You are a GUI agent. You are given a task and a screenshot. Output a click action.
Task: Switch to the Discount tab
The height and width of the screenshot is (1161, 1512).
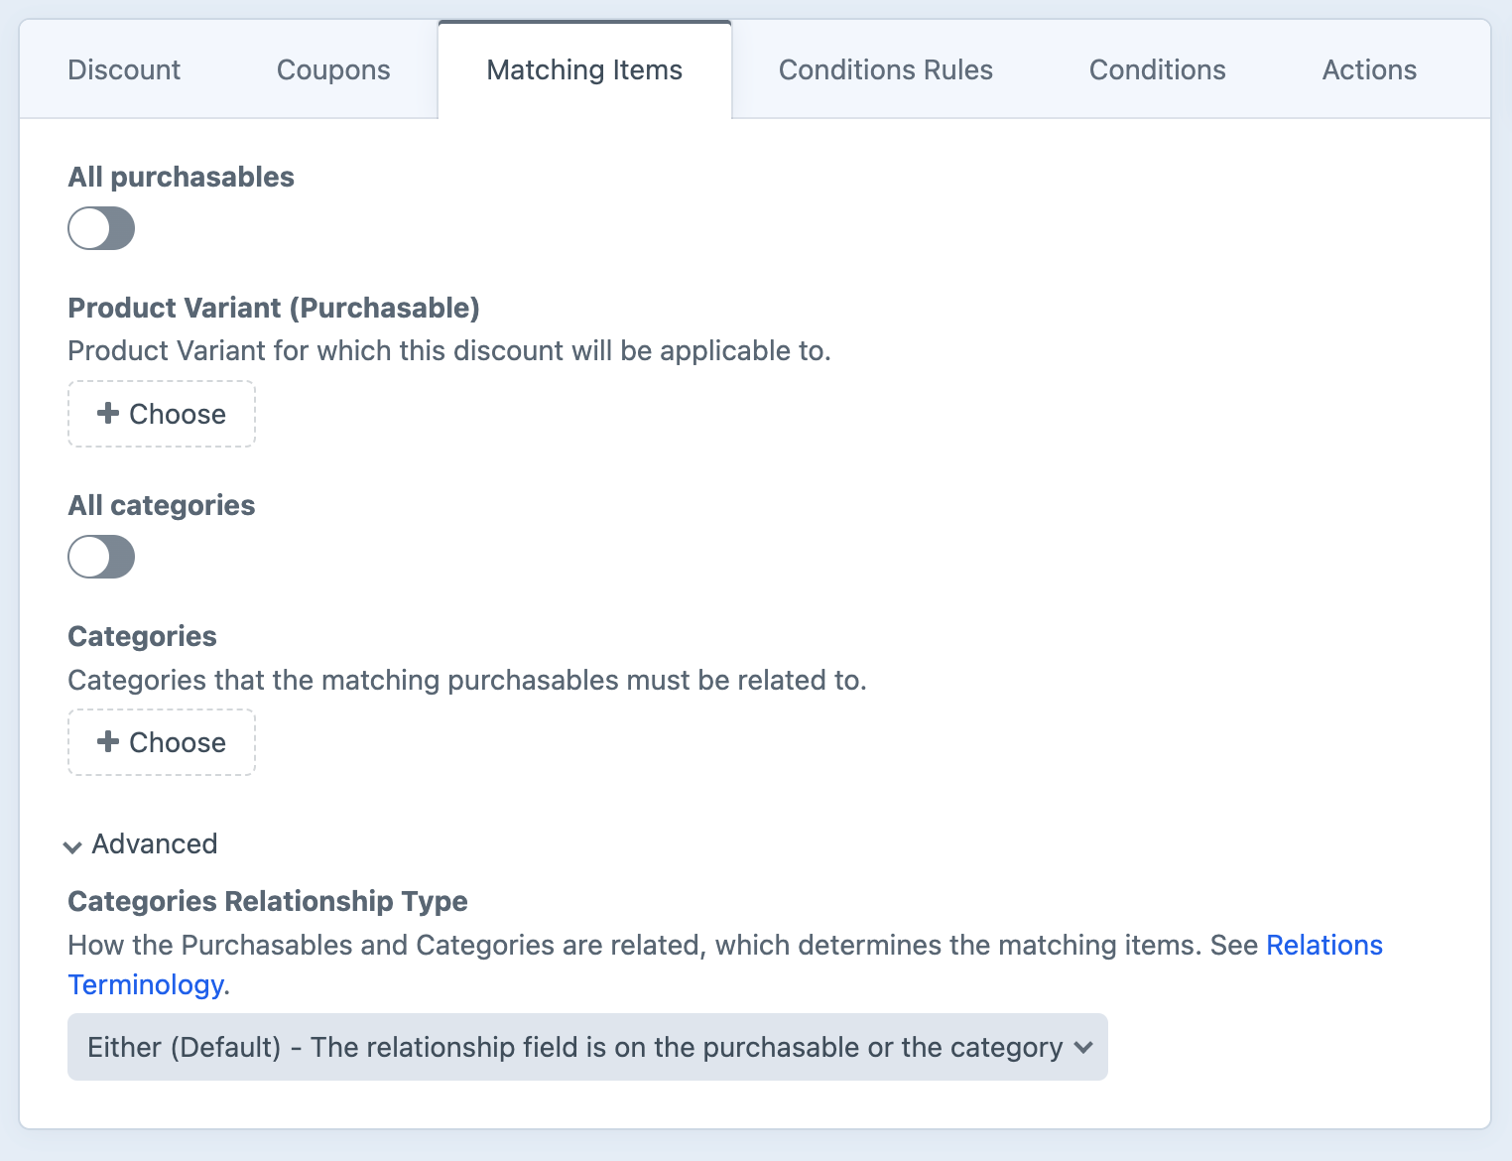[x=124, y=70]
